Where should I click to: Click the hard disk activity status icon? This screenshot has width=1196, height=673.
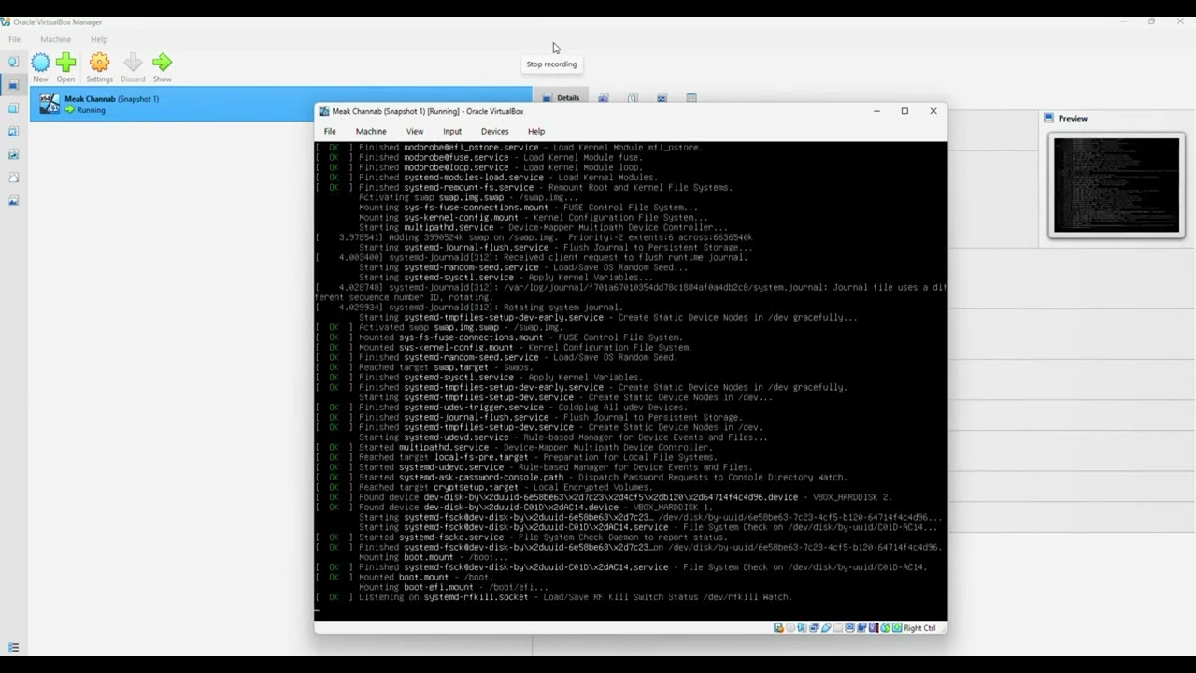tap(778, 628)
